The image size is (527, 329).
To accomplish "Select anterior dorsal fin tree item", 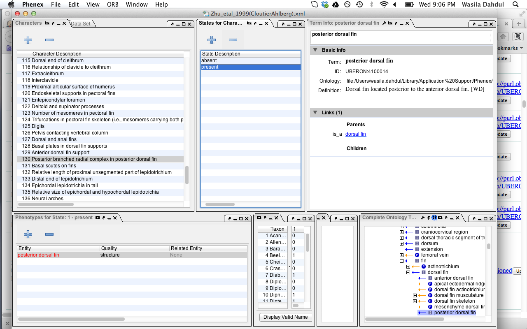I will pos(454,278).
